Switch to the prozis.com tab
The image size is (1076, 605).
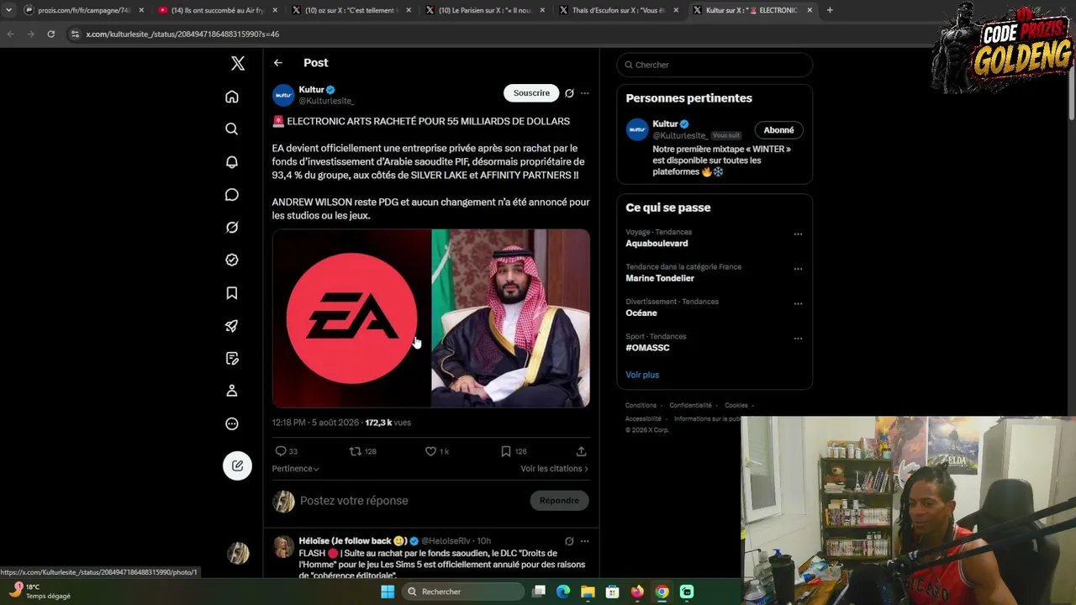(84, 10)
